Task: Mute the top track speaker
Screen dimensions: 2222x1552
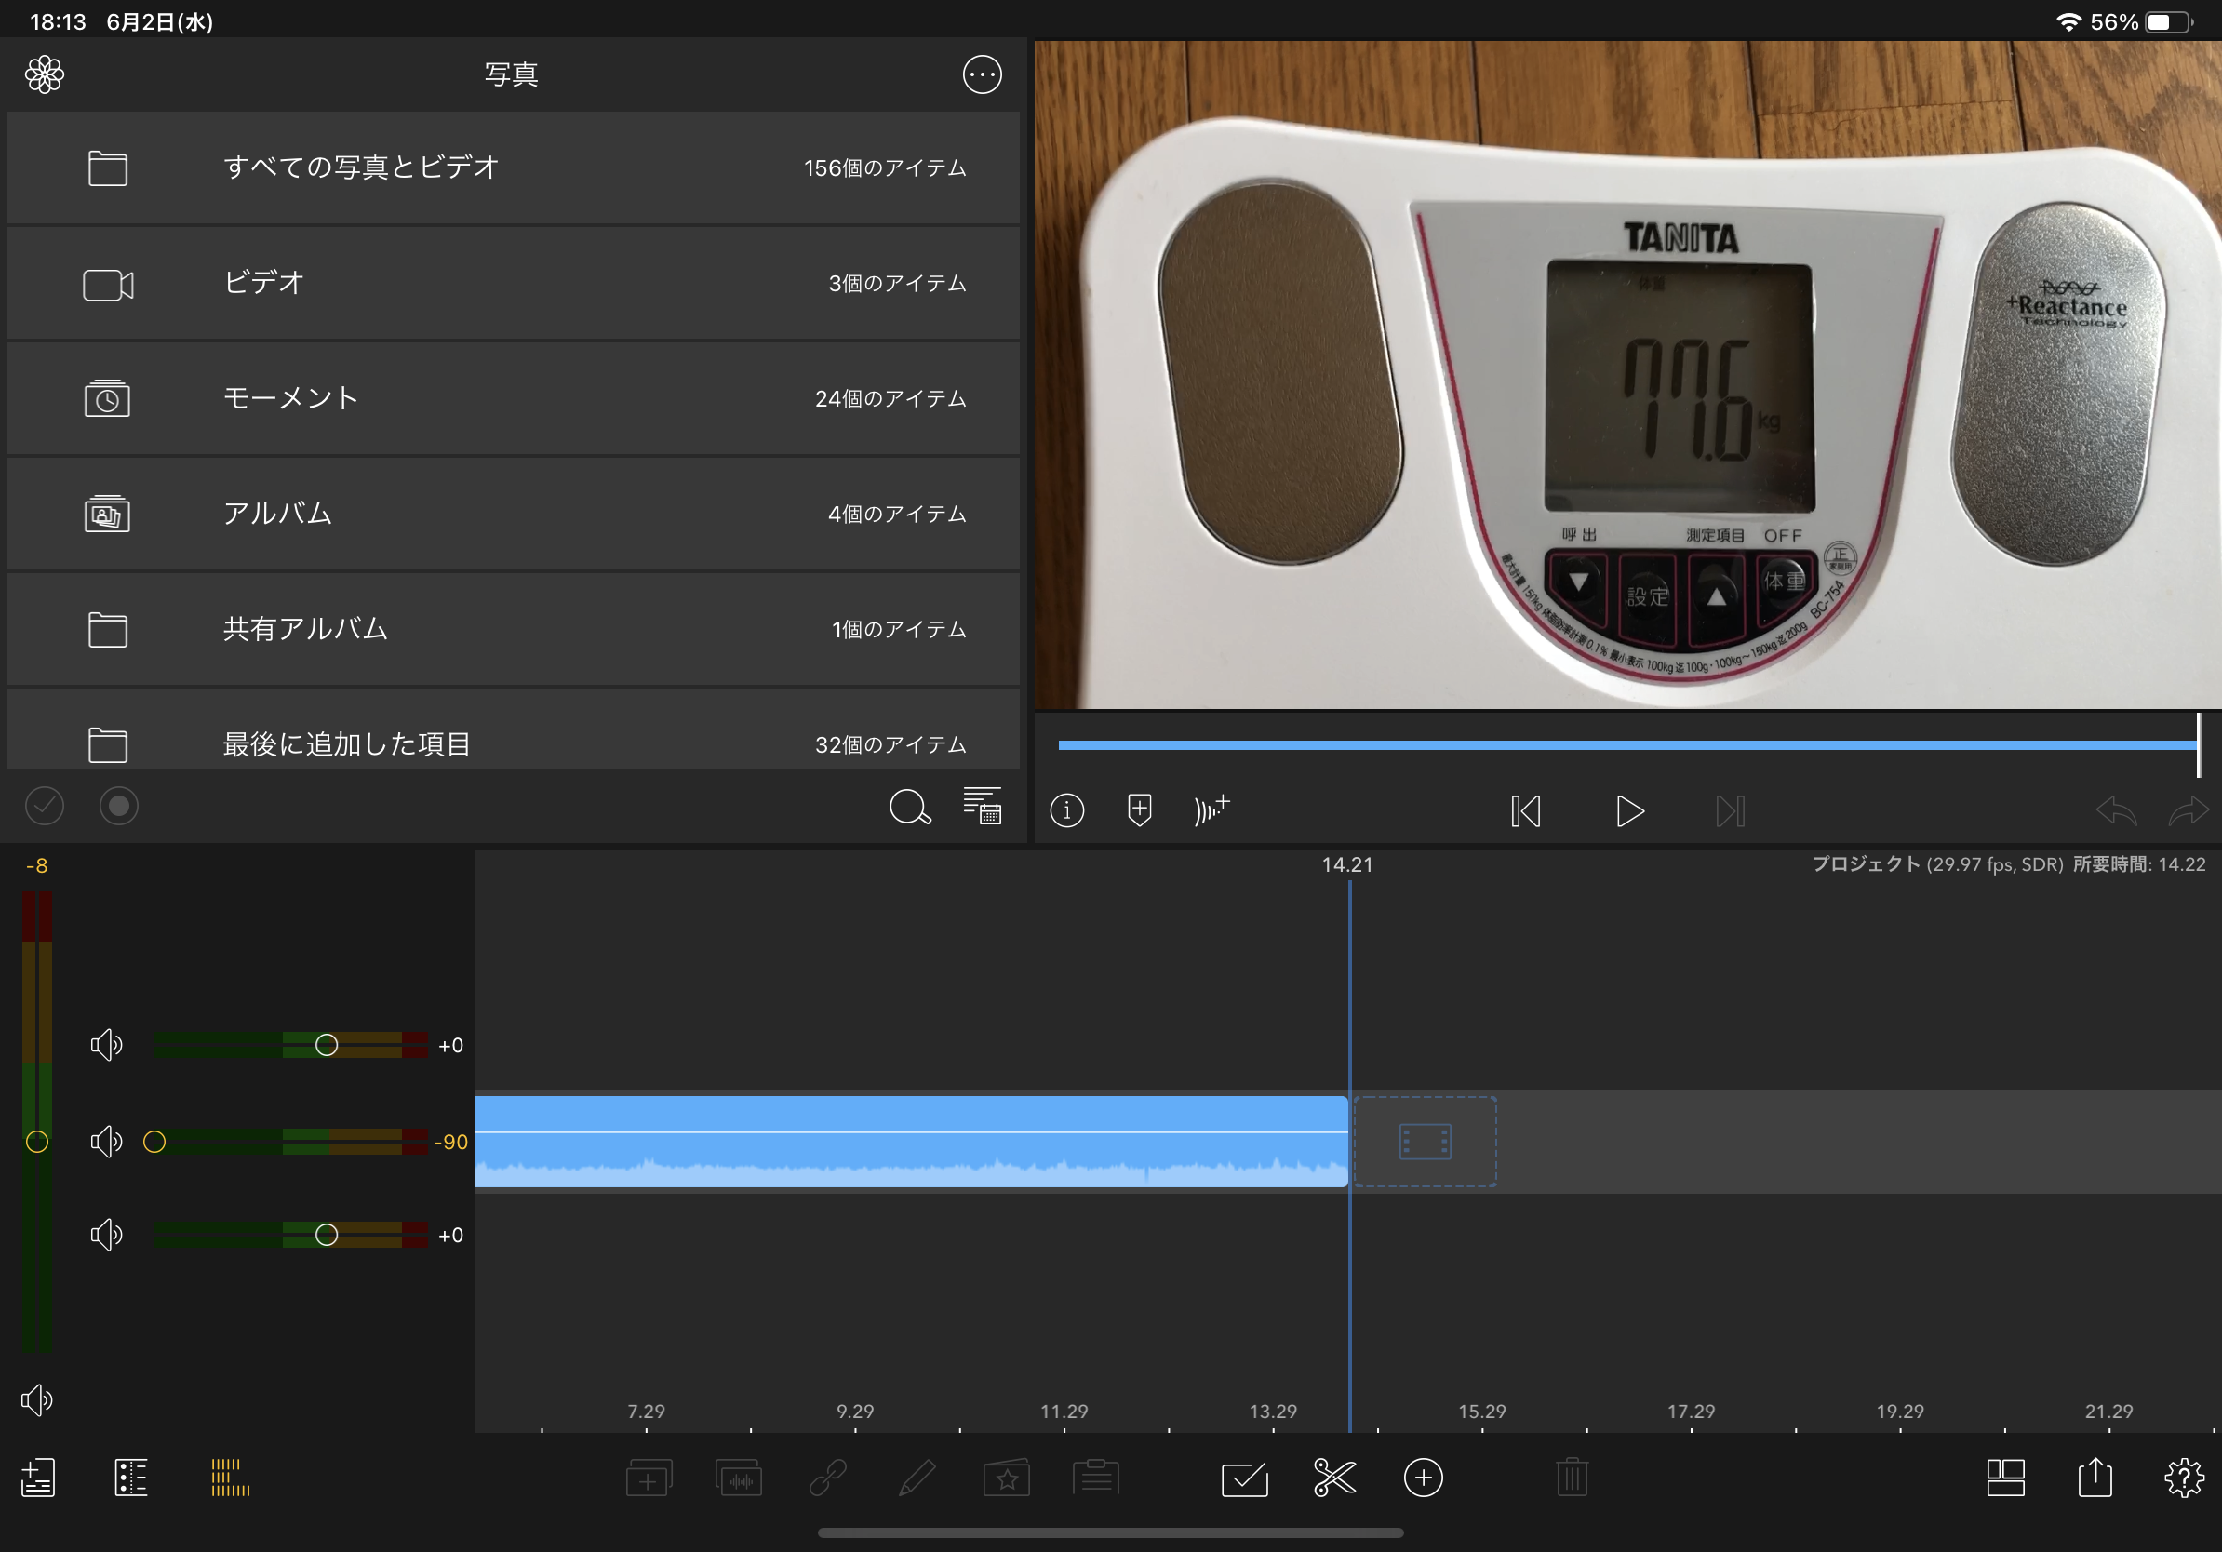Action: (x=106, y=1045)
